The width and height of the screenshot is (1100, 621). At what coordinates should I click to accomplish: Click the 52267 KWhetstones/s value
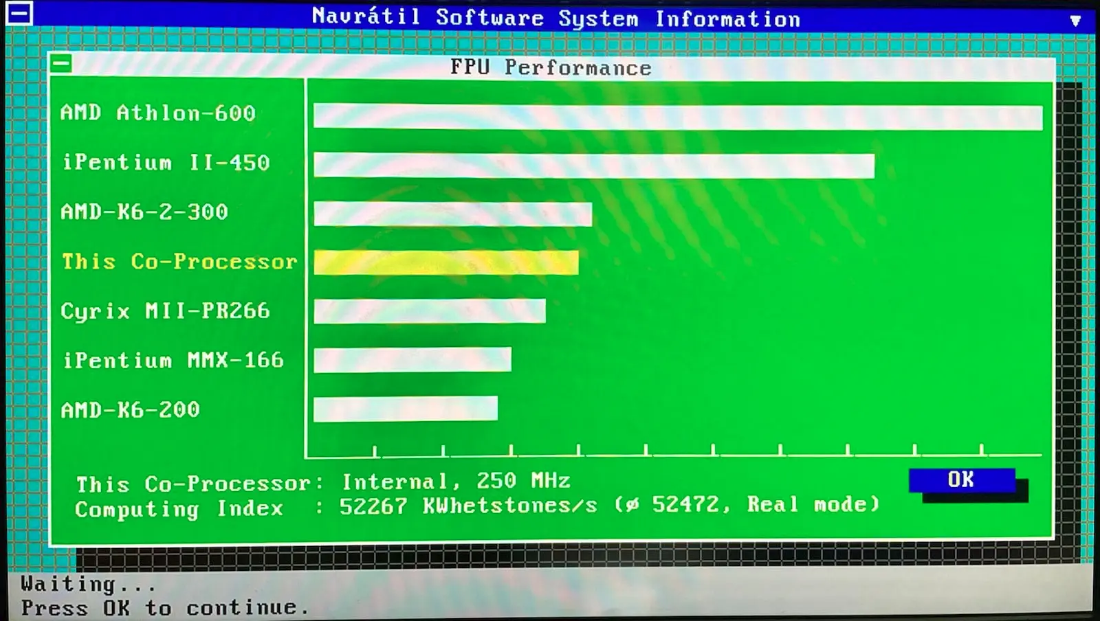[x=468, y=506]
